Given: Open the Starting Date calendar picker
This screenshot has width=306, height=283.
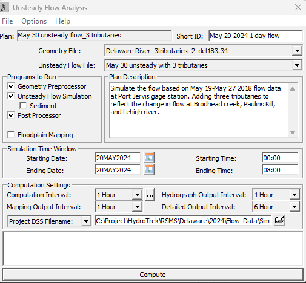Looking at the screenshot, I should (x=149, y=158).
